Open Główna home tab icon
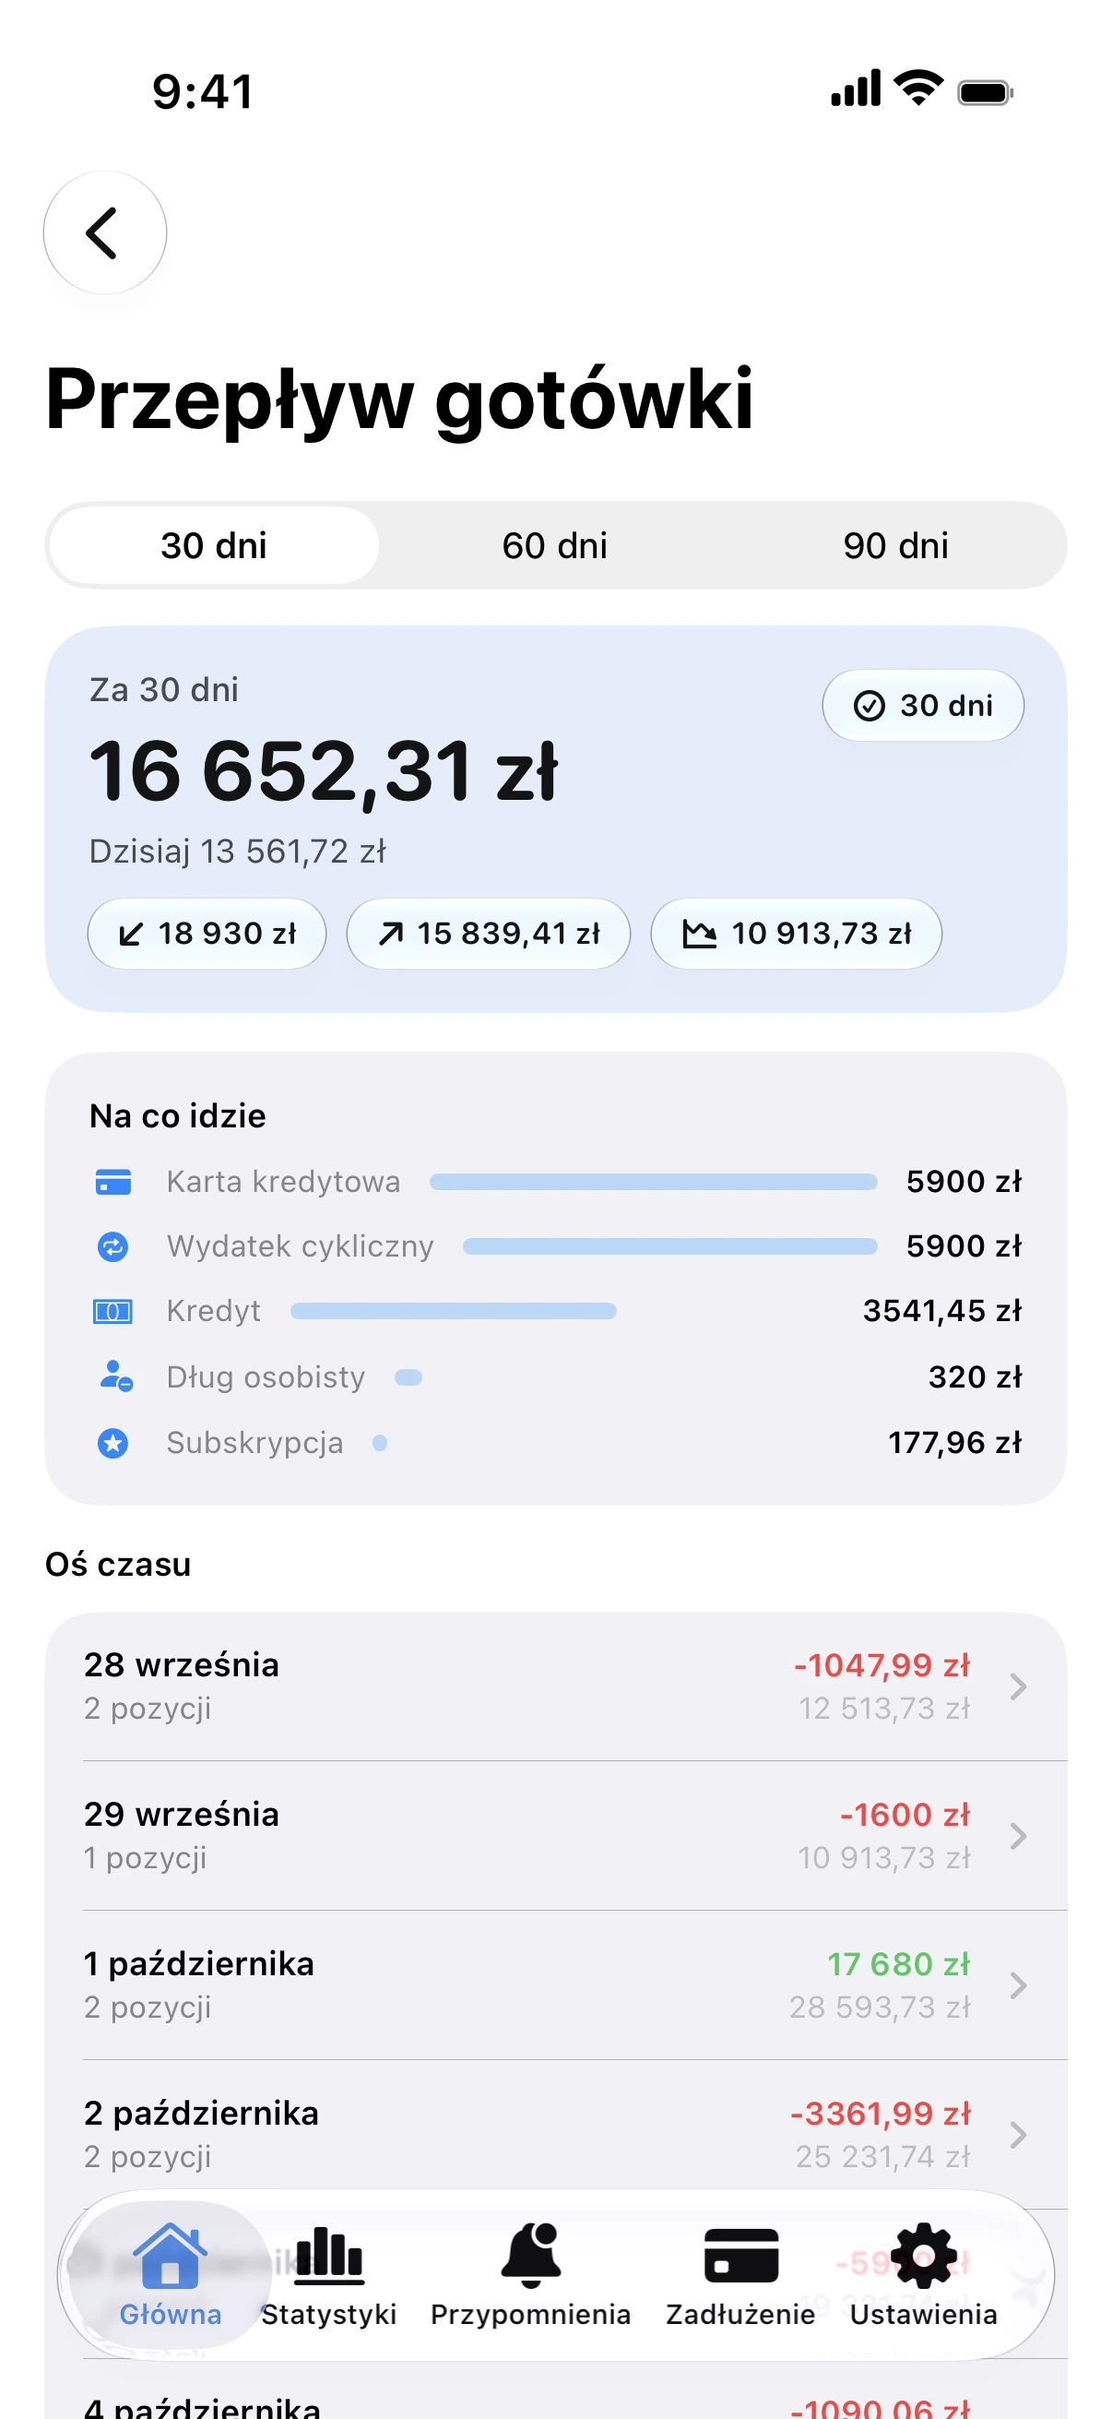Screen dimensions: 1112x2419 coord(170,2256)
